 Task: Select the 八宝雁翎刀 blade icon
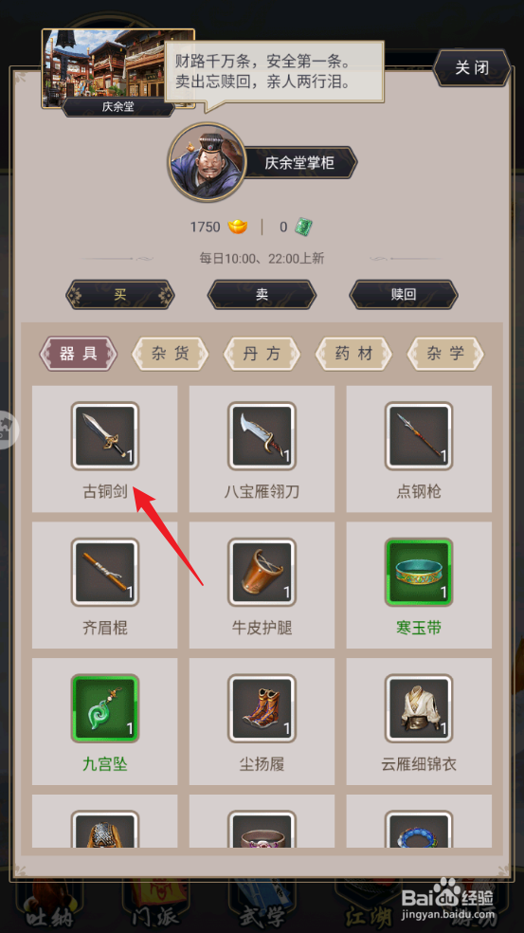[262, 436]
